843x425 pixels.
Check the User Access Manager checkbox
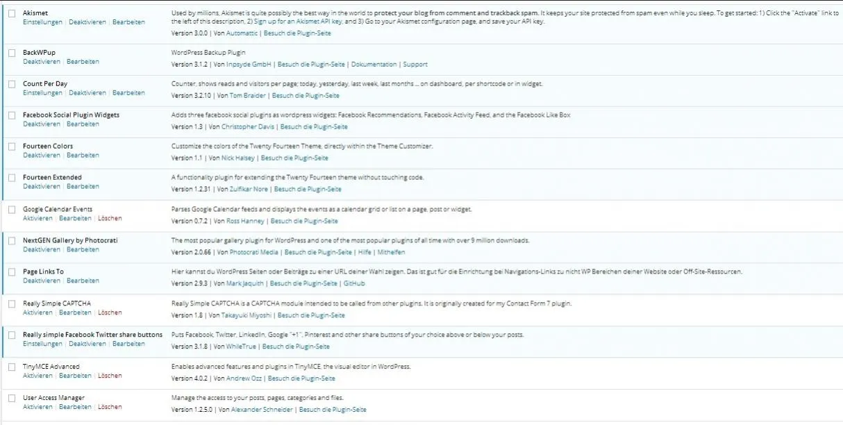(x=12, y=398)
